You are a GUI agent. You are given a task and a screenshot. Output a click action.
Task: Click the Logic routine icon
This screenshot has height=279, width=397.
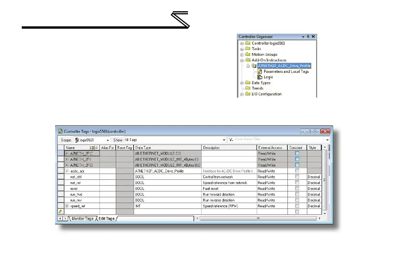coord(260,77)
